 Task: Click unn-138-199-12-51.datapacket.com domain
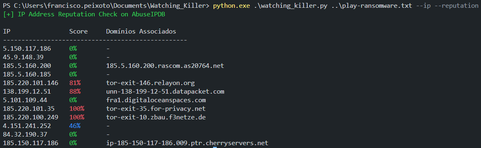(x=165, y=92)
